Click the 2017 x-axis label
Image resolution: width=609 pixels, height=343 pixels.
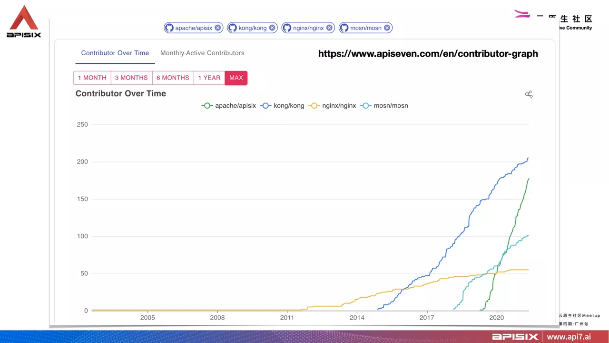pos(427,318)
